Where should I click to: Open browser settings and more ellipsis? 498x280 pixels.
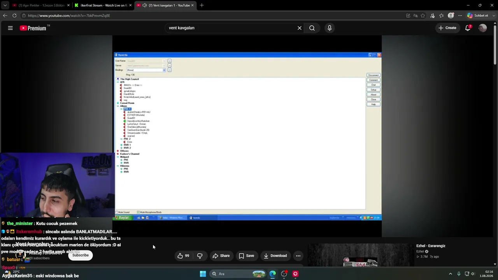(x=460, y=16)
